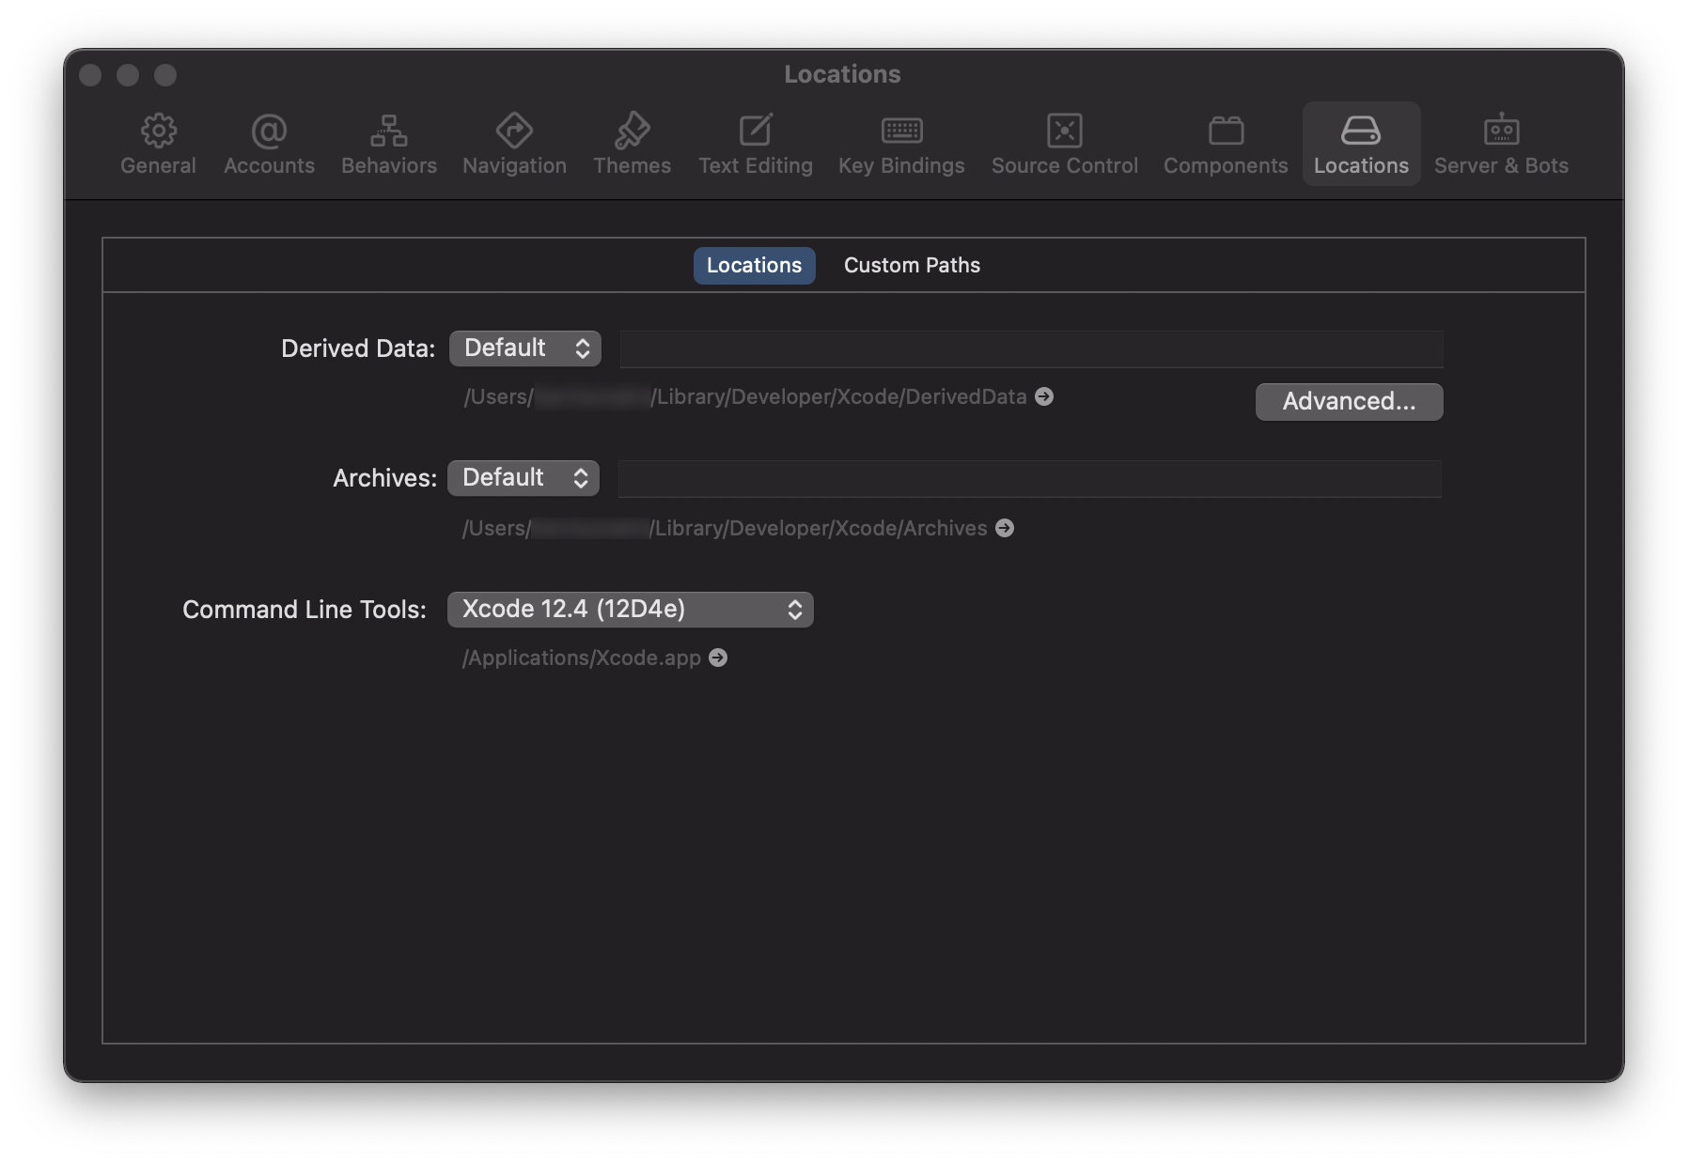Open the Behaviors preferences pane
Screen dimensions: 1688x1161
point(389,145)
